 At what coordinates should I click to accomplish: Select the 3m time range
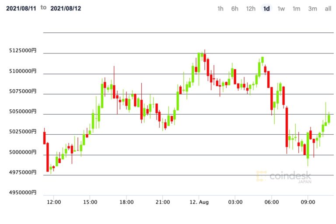tap(312, 9)
